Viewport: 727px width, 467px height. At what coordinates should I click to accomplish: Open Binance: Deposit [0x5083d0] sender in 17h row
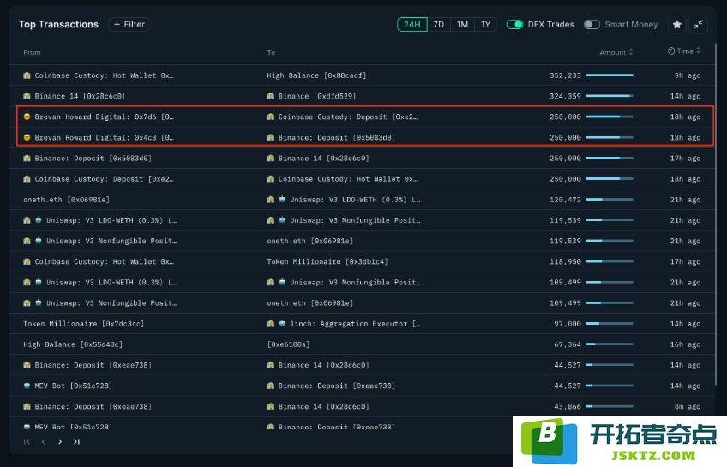pos(93,158)
